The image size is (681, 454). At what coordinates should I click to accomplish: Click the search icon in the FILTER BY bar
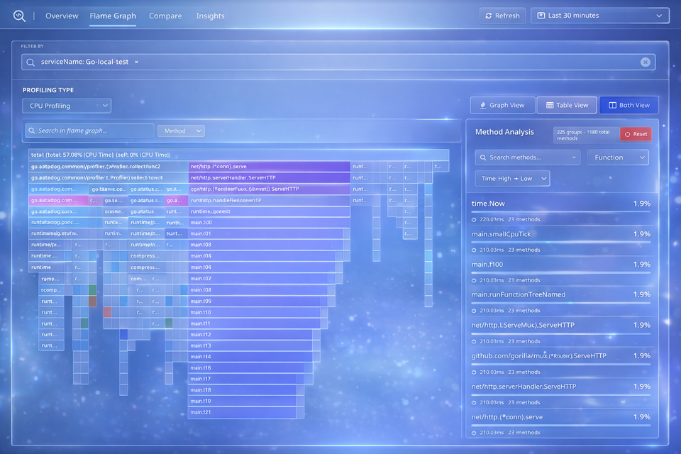coord(29,62)
